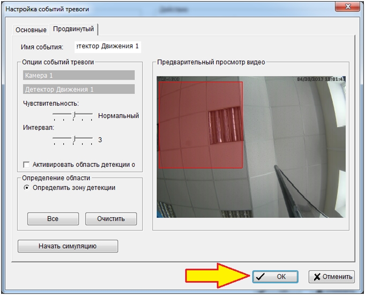Switch to the Основные tab
This screenshot has width=365, height=295.
click(31, 29)
